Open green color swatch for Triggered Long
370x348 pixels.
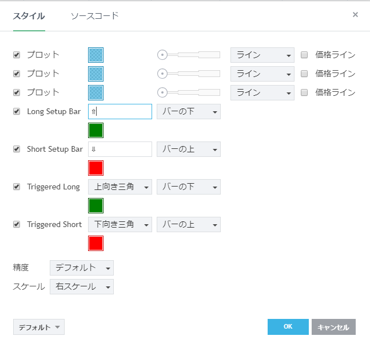(x=96, y=205)
